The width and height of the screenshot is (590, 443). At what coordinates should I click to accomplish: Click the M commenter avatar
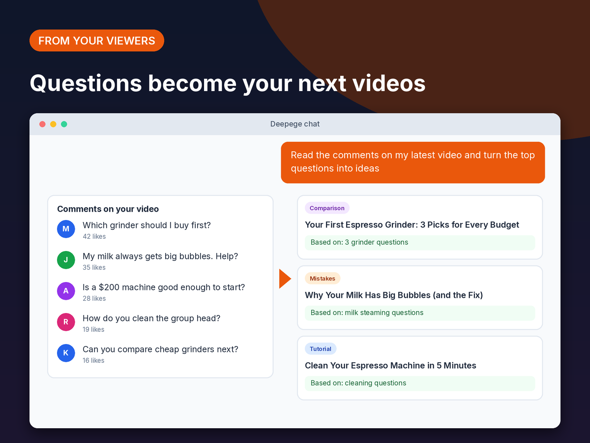66,229
